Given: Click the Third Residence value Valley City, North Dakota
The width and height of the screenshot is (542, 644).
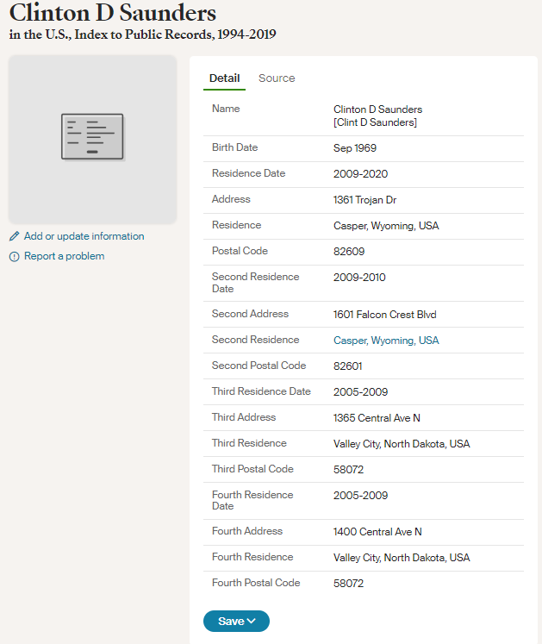Looking at the screenshot, I should tap(402, 444).
